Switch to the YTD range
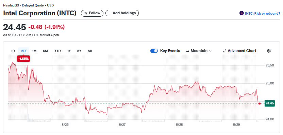This screenshot has width=283, height=135. point(57,51)
